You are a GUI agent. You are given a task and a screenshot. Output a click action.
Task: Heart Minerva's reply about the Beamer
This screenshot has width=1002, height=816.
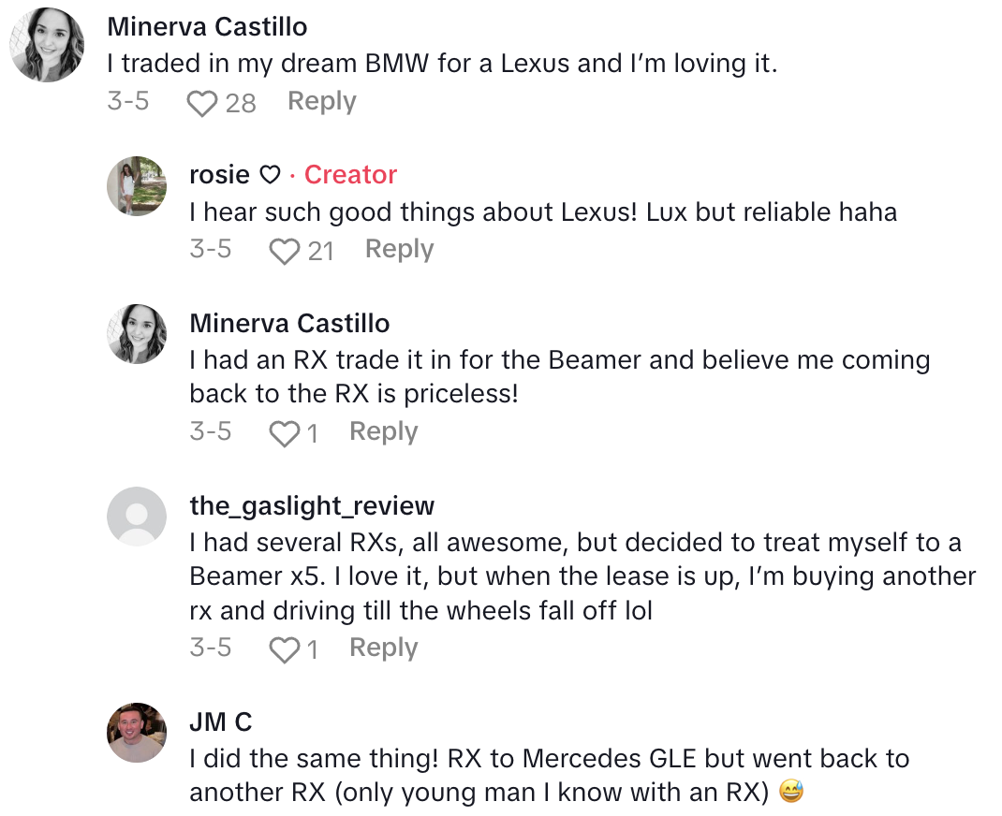coord(284,433)
